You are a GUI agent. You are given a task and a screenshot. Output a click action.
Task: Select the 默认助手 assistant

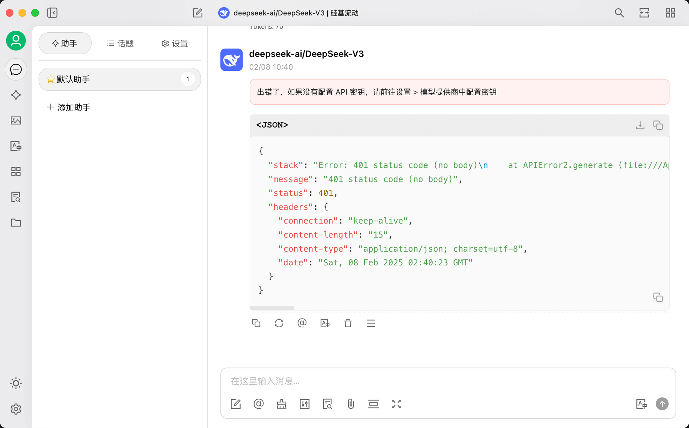pos(120,79)
